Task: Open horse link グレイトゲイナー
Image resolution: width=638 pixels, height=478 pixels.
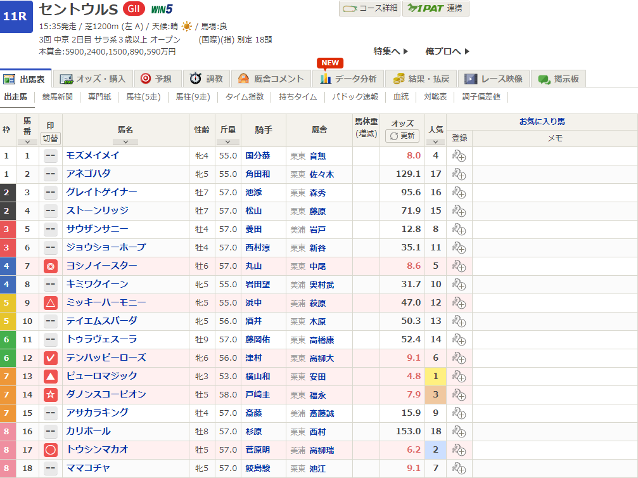Action: coord(101,193)
